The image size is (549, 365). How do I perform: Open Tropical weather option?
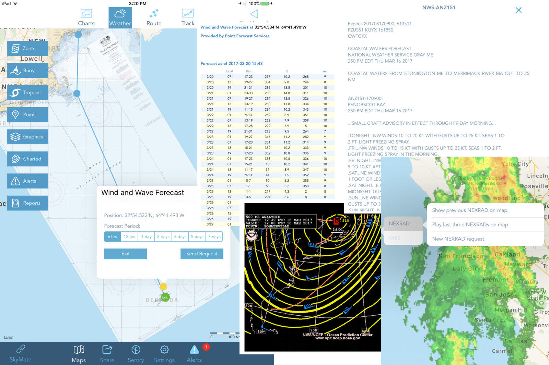coord(27,93)
